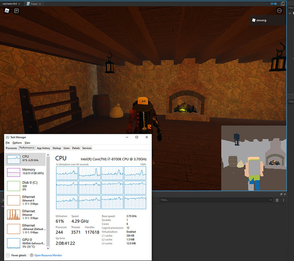
Task: Clear the Output panel using the trash icon
Action: pos(277,200)
